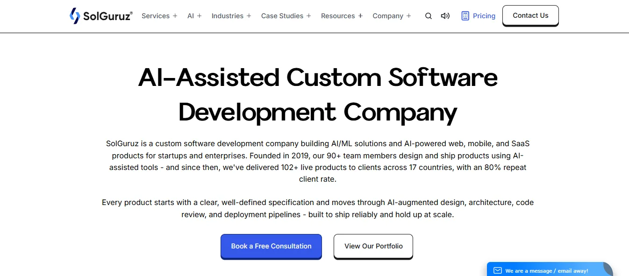Click the SolGuruz logo

[101, 16]
